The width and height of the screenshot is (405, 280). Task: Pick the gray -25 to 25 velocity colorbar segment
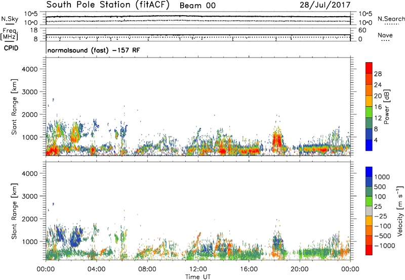[369, 211]
